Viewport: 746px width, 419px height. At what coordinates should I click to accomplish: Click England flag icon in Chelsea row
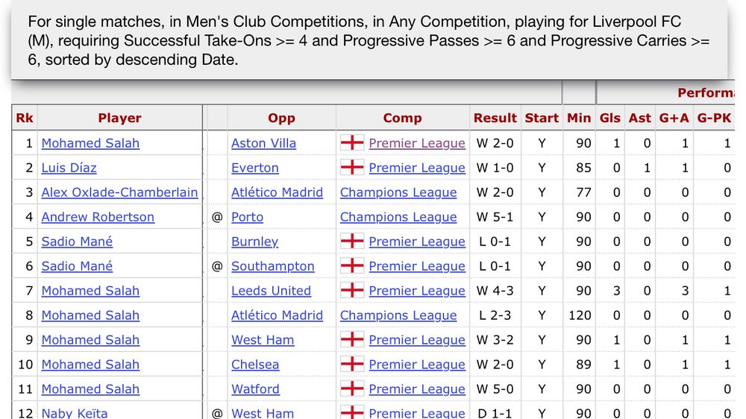pos(352,364)
